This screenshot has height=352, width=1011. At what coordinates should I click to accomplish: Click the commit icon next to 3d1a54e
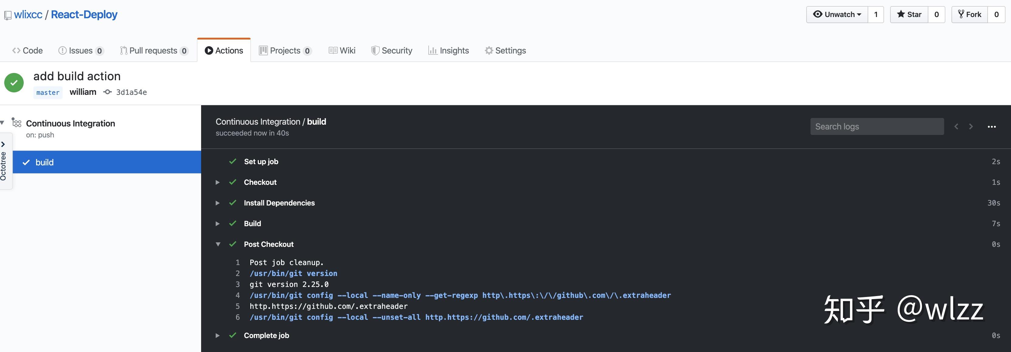pos(107,92)
